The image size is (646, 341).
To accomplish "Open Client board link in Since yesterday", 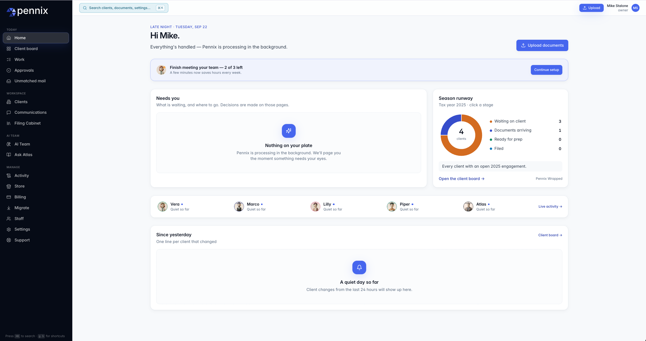I will pyautogui.click(x=550, y=235).
